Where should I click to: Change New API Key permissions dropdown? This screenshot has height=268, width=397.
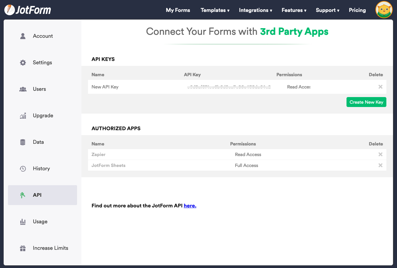[x=299, y=87]
